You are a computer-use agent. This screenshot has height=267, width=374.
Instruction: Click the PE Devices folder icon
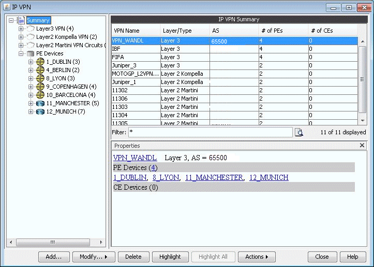tap(31, 53)
